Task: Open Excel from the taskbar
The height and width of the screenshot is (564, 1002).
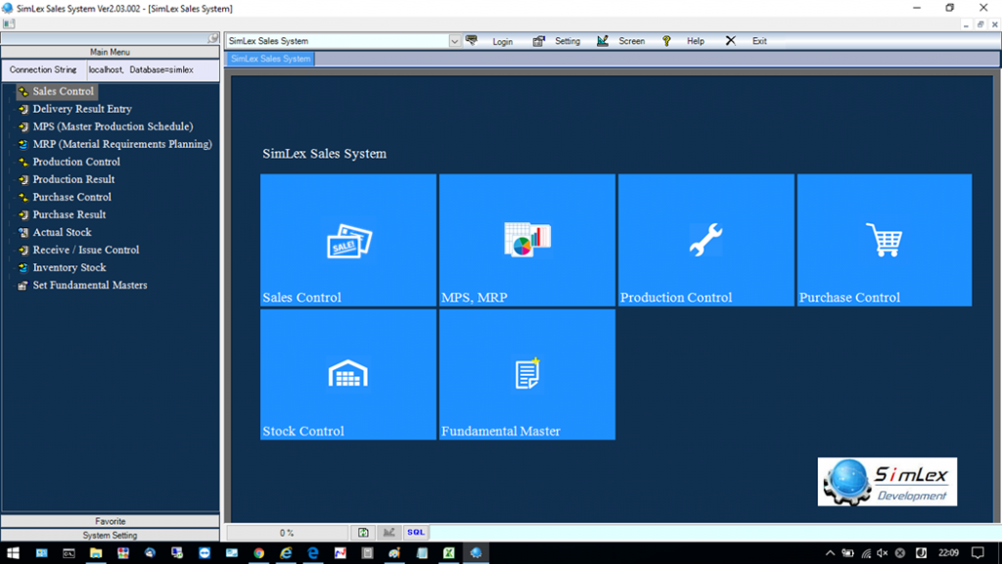Action: pyautogui.click(x=448, y=553)
